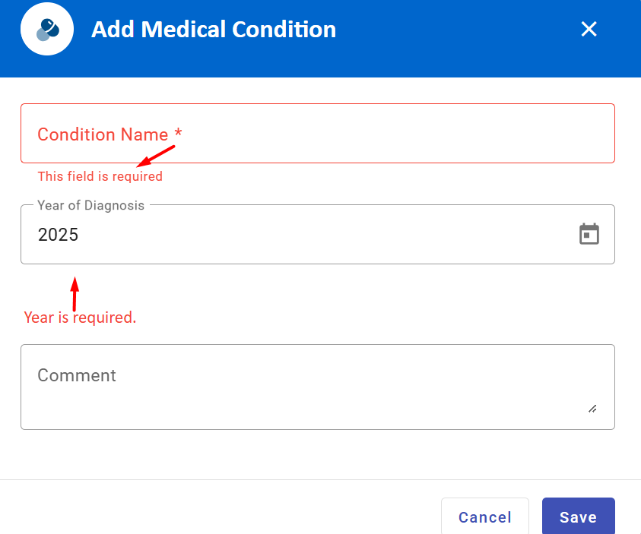Viewport: 641px width, 534px height.
Task: Select the 2025 year value
Action: [59, 235]
